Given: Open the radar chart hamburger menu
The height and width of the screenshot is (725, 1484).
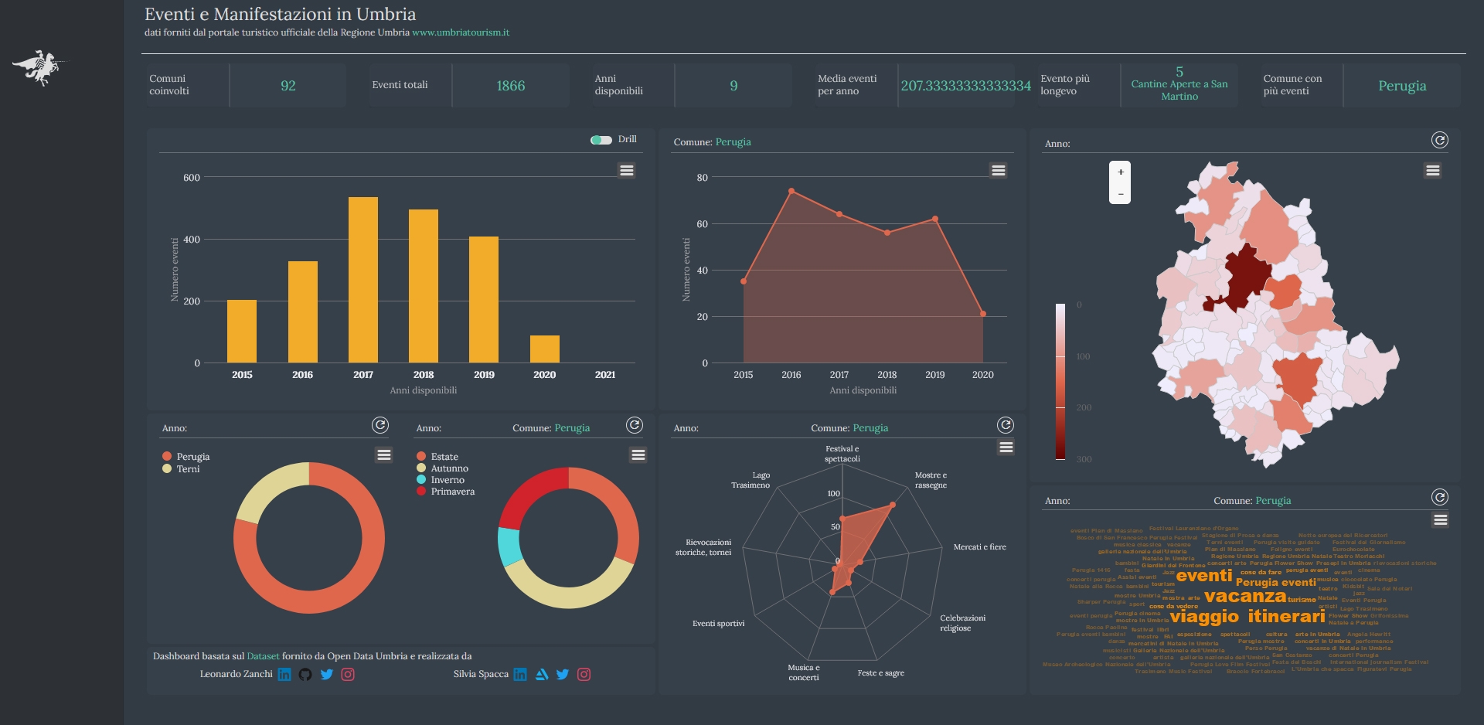Looking at the screenshot, I should pyautogui.click(x=1006, y=447).
